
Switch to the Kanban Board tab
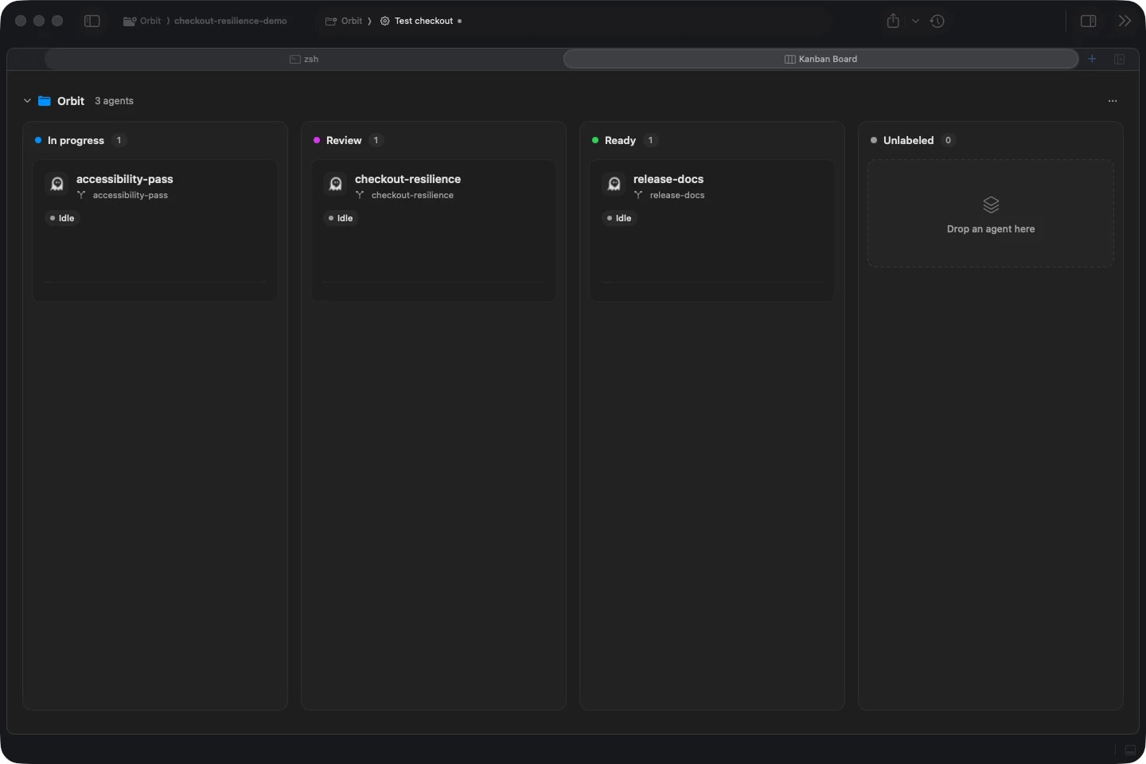click(x=821, y=59)
